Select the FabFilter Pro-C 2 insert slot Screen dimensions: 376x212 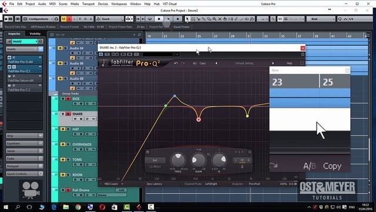(x=25, y=88)
